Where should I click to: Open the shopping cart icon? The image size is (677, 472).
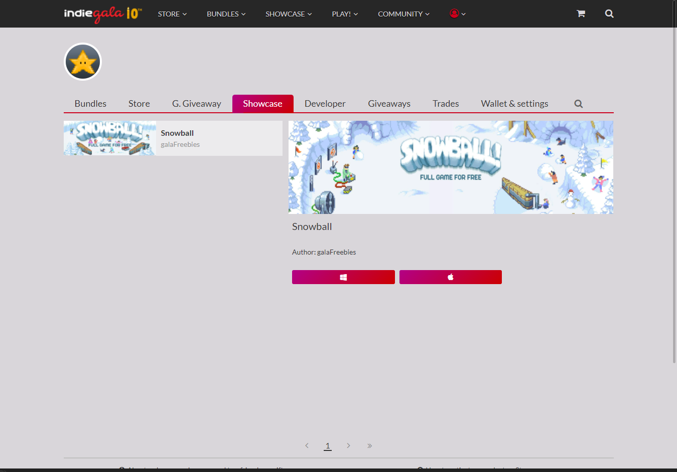[581, 14]
